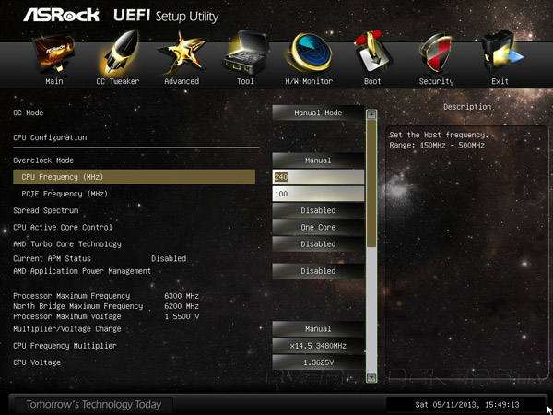The image size is (553, 415).
Task: Open the Main monitor icon
Action: click(53, 53)
